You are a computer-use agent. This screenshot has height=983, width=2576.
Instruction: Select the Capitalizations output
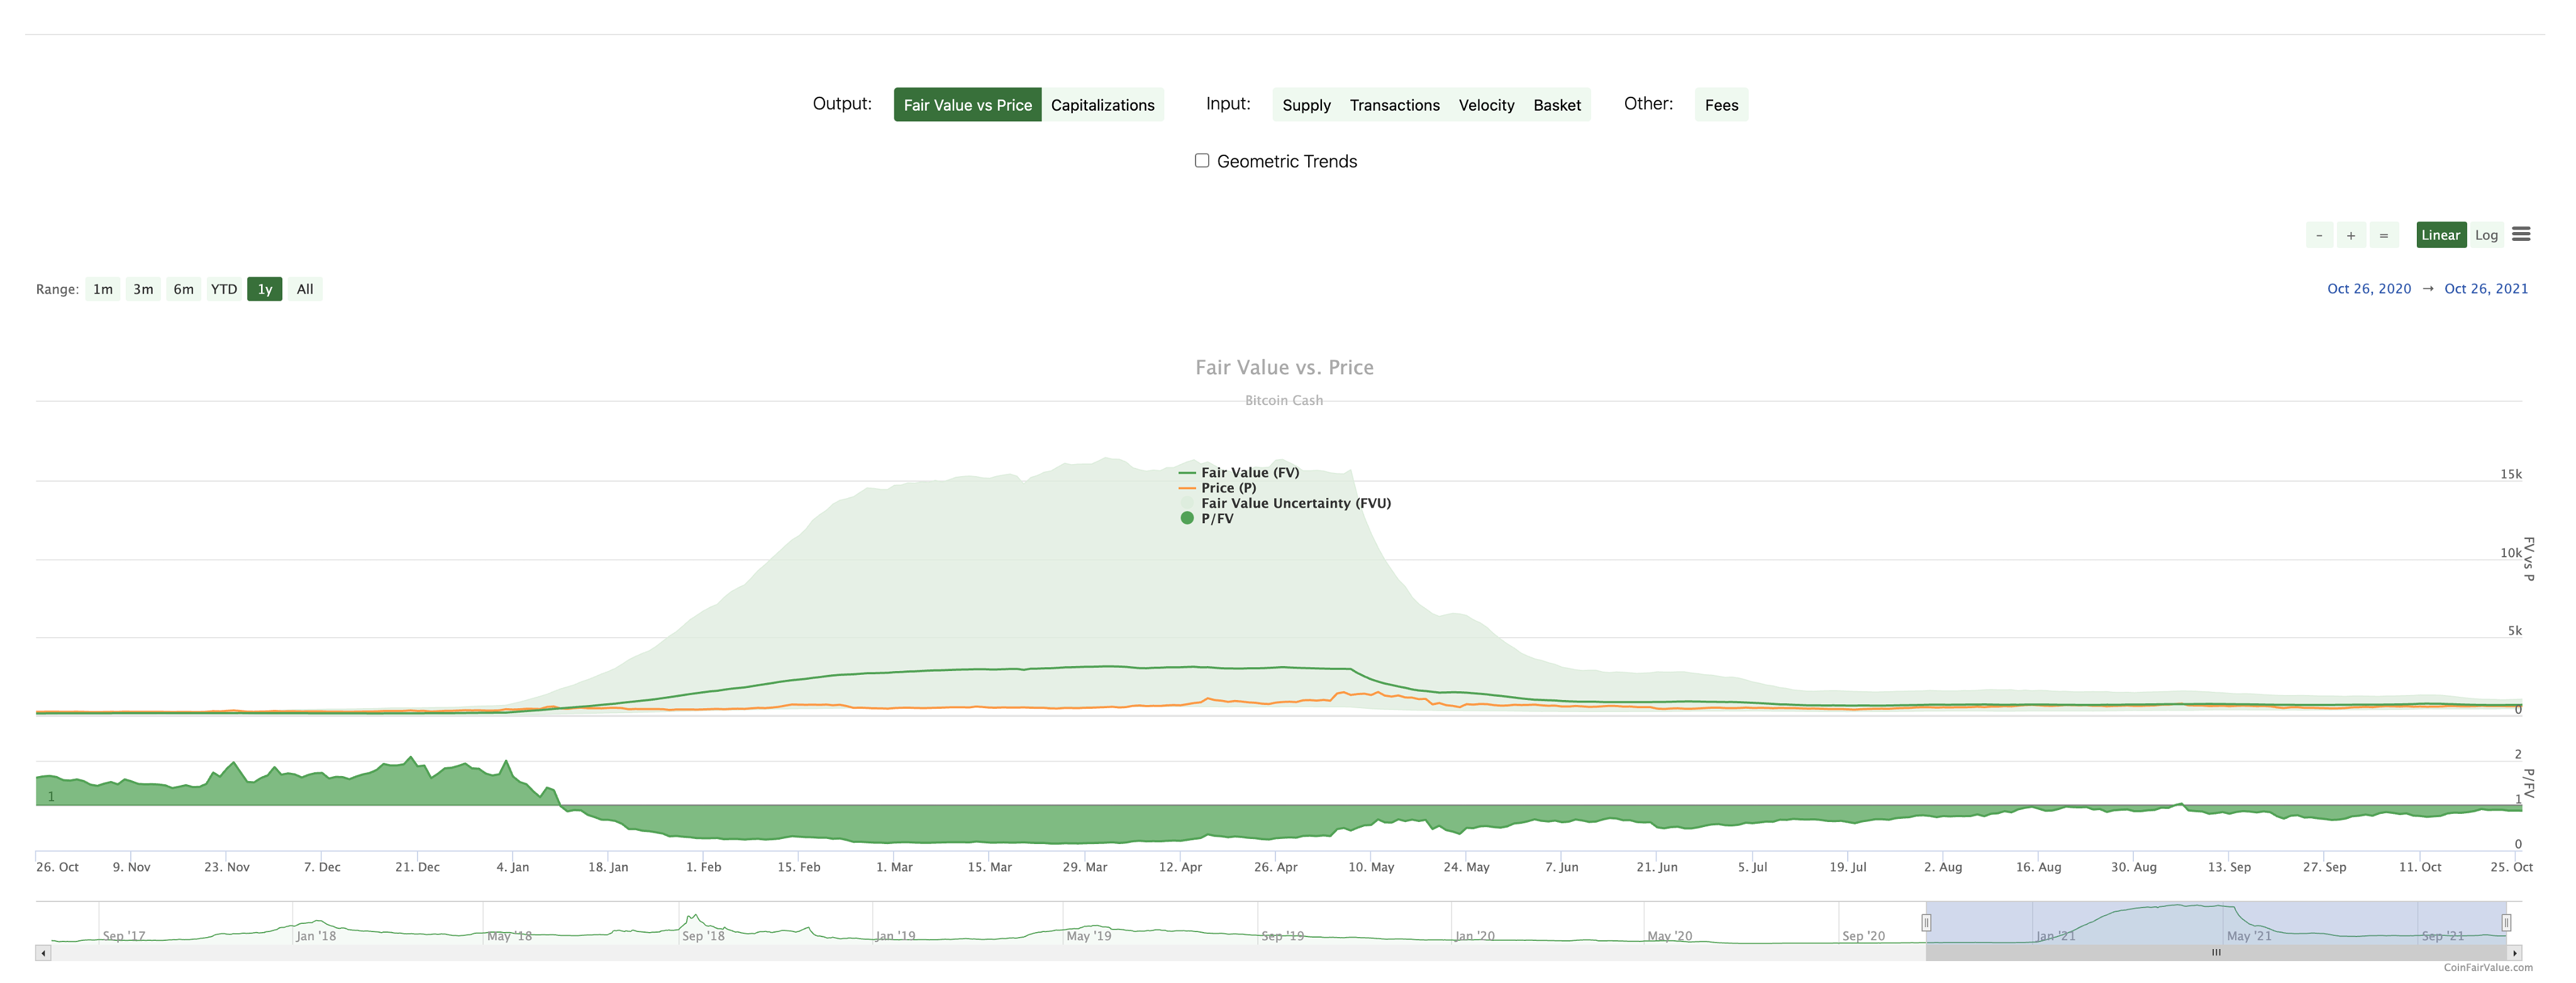coord(1102,105)
